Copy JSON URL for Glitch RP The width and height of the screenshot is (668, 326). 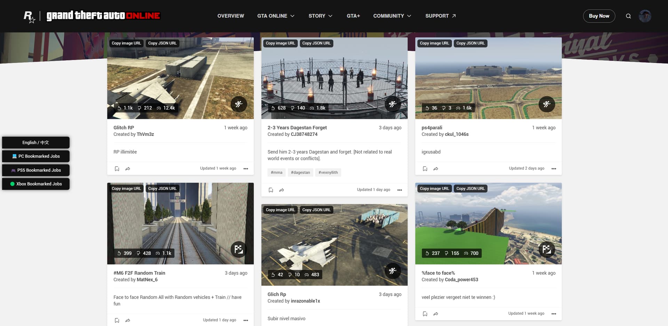[x=162, y=43]
